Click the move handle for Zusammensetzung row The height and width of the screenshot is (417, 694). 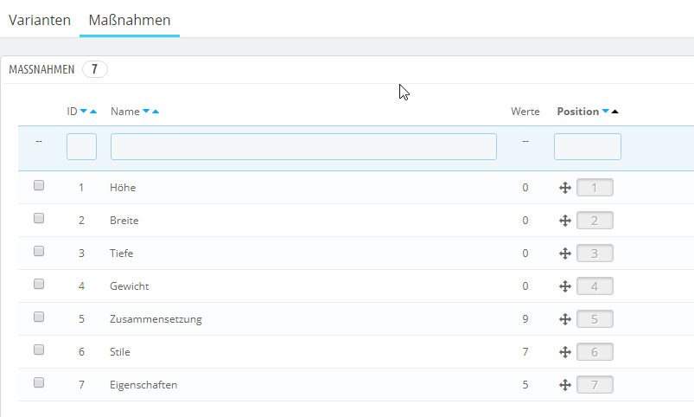coord(565,319)
